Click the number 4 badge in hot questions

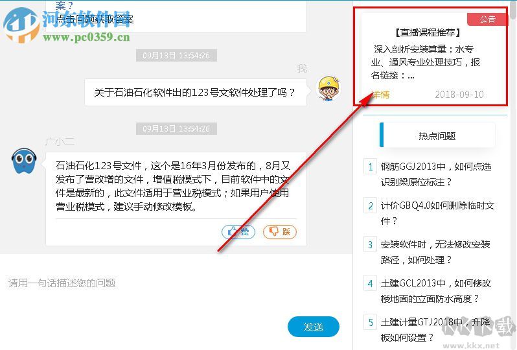coord(371,283)
